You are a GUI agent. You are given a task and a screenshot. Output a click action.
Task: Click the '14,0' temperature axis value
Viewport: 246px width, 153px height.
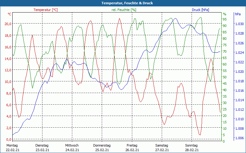tap(8, 58)
